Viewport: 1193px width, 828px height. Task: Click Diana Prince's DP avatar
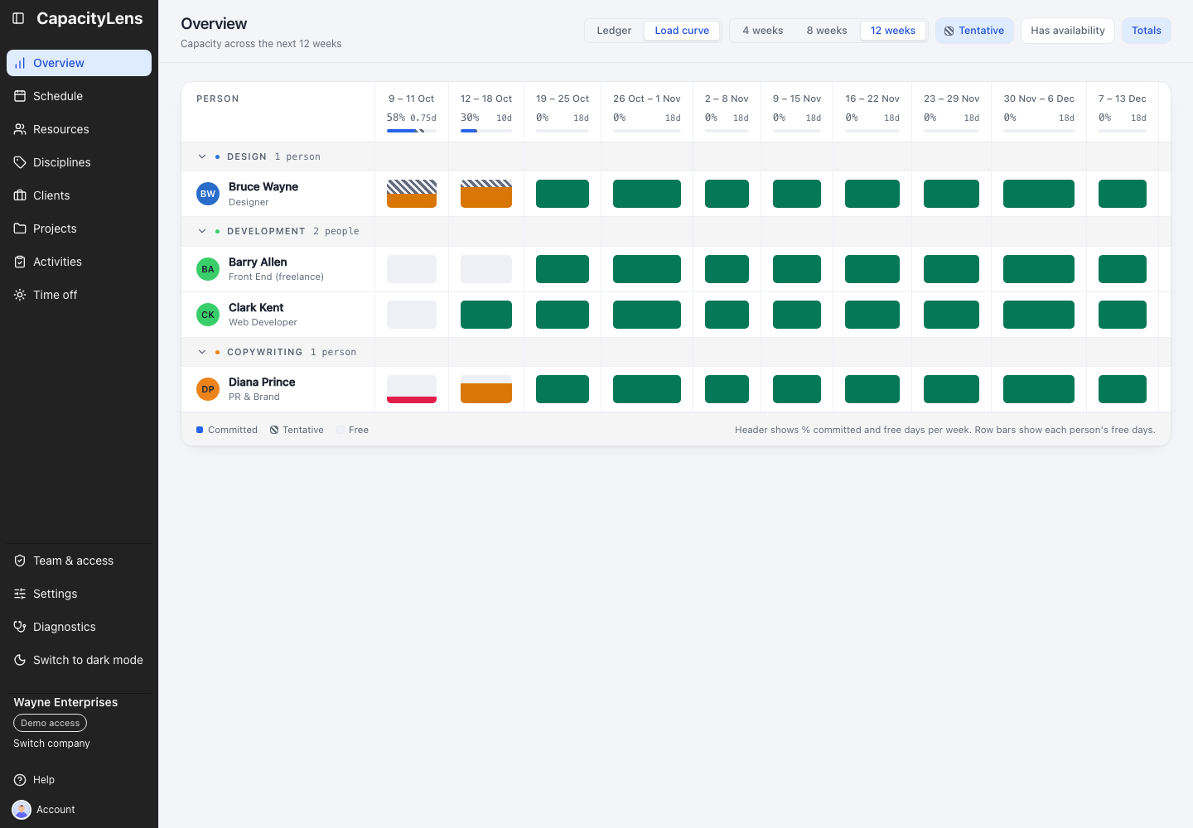(208, 389)
